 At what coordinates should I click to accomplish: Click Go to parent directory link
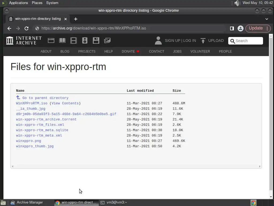click(x=45, y=98)
